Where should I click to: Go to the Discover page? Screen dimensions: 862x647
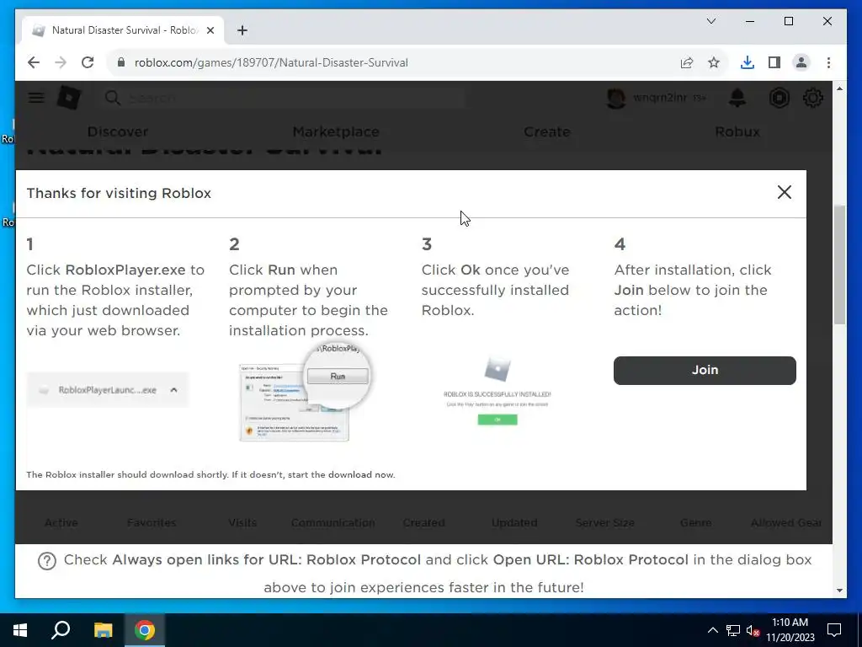click(x=118, y=132)
